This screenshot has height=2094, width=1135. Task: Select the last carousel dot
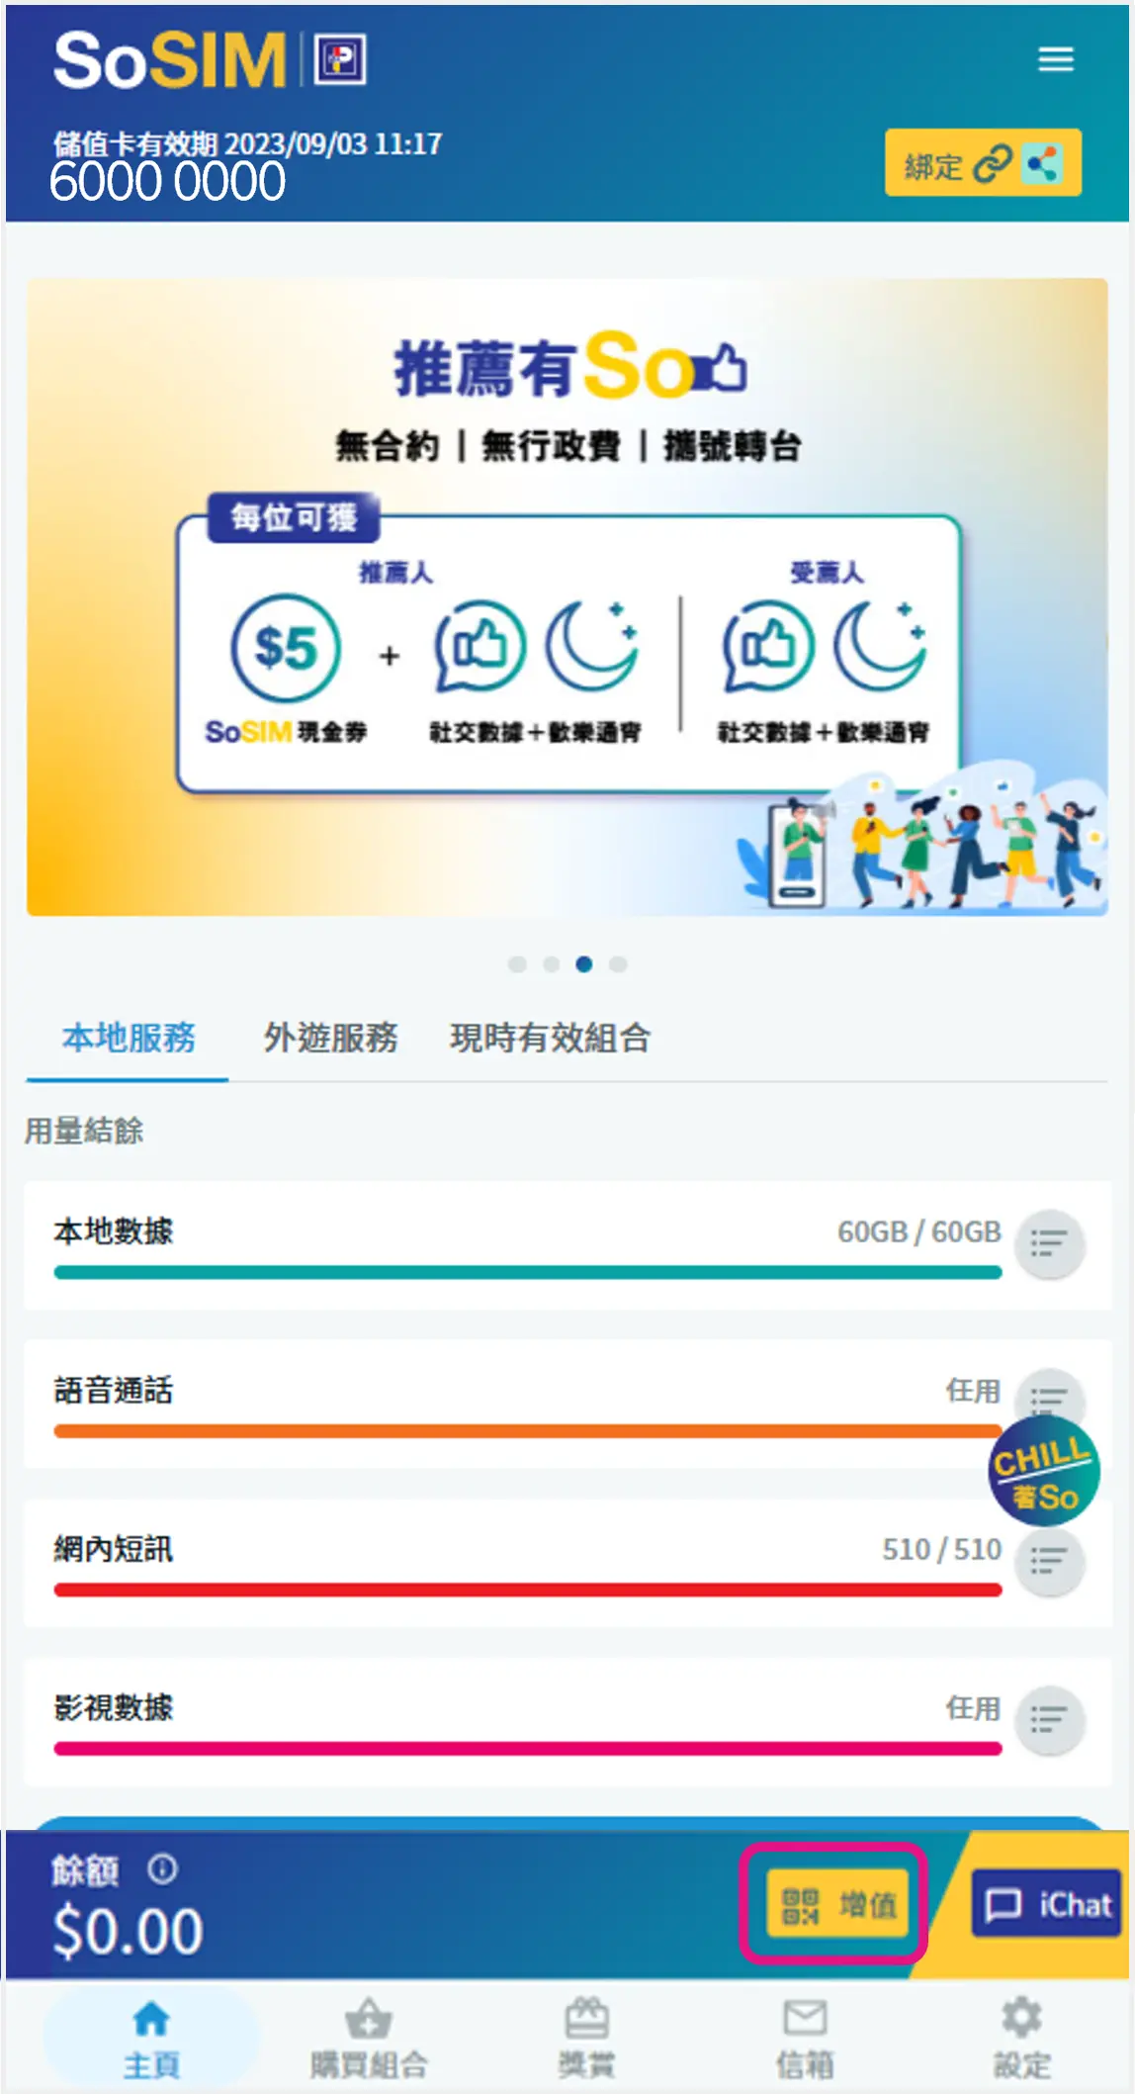coord(618,964)
